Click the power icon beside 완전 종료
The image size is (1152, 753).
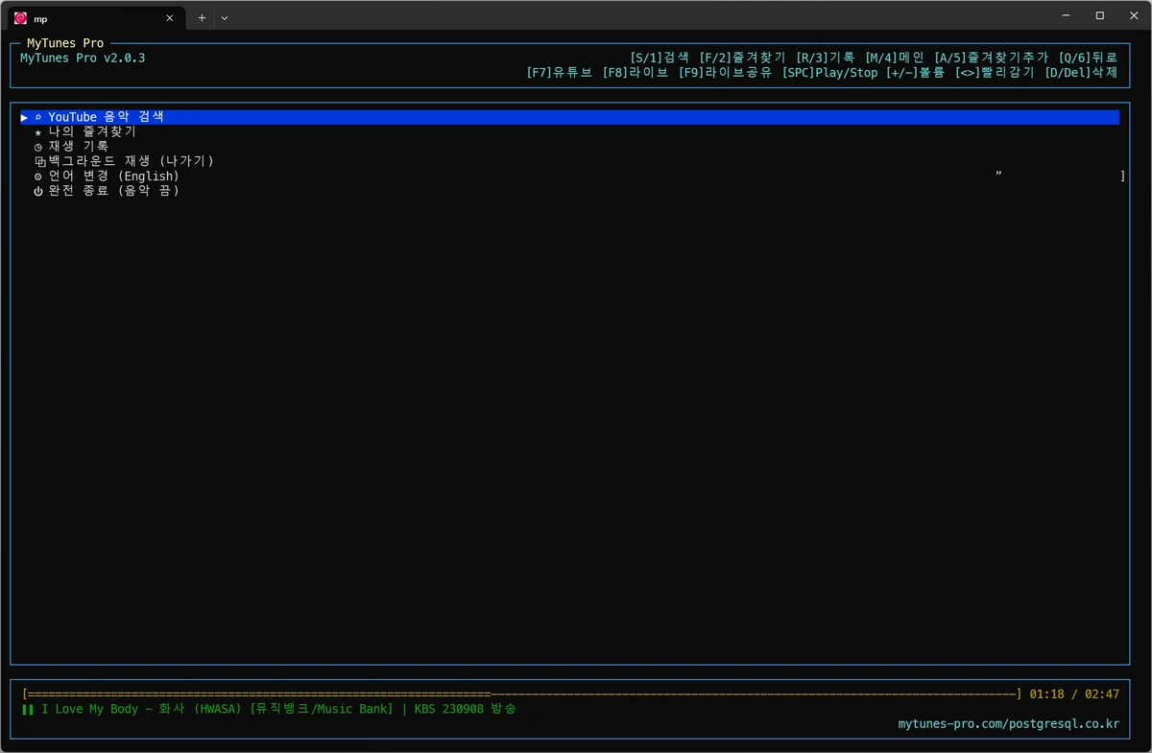38,191
